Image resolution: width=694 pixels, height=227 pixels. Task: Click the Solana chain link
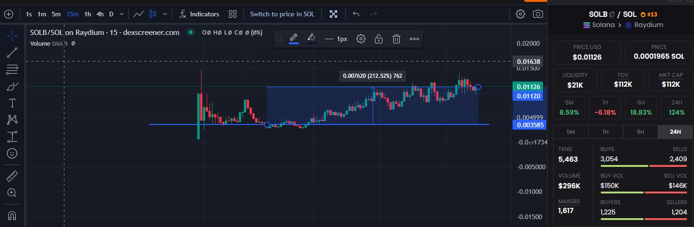point(600,25)
